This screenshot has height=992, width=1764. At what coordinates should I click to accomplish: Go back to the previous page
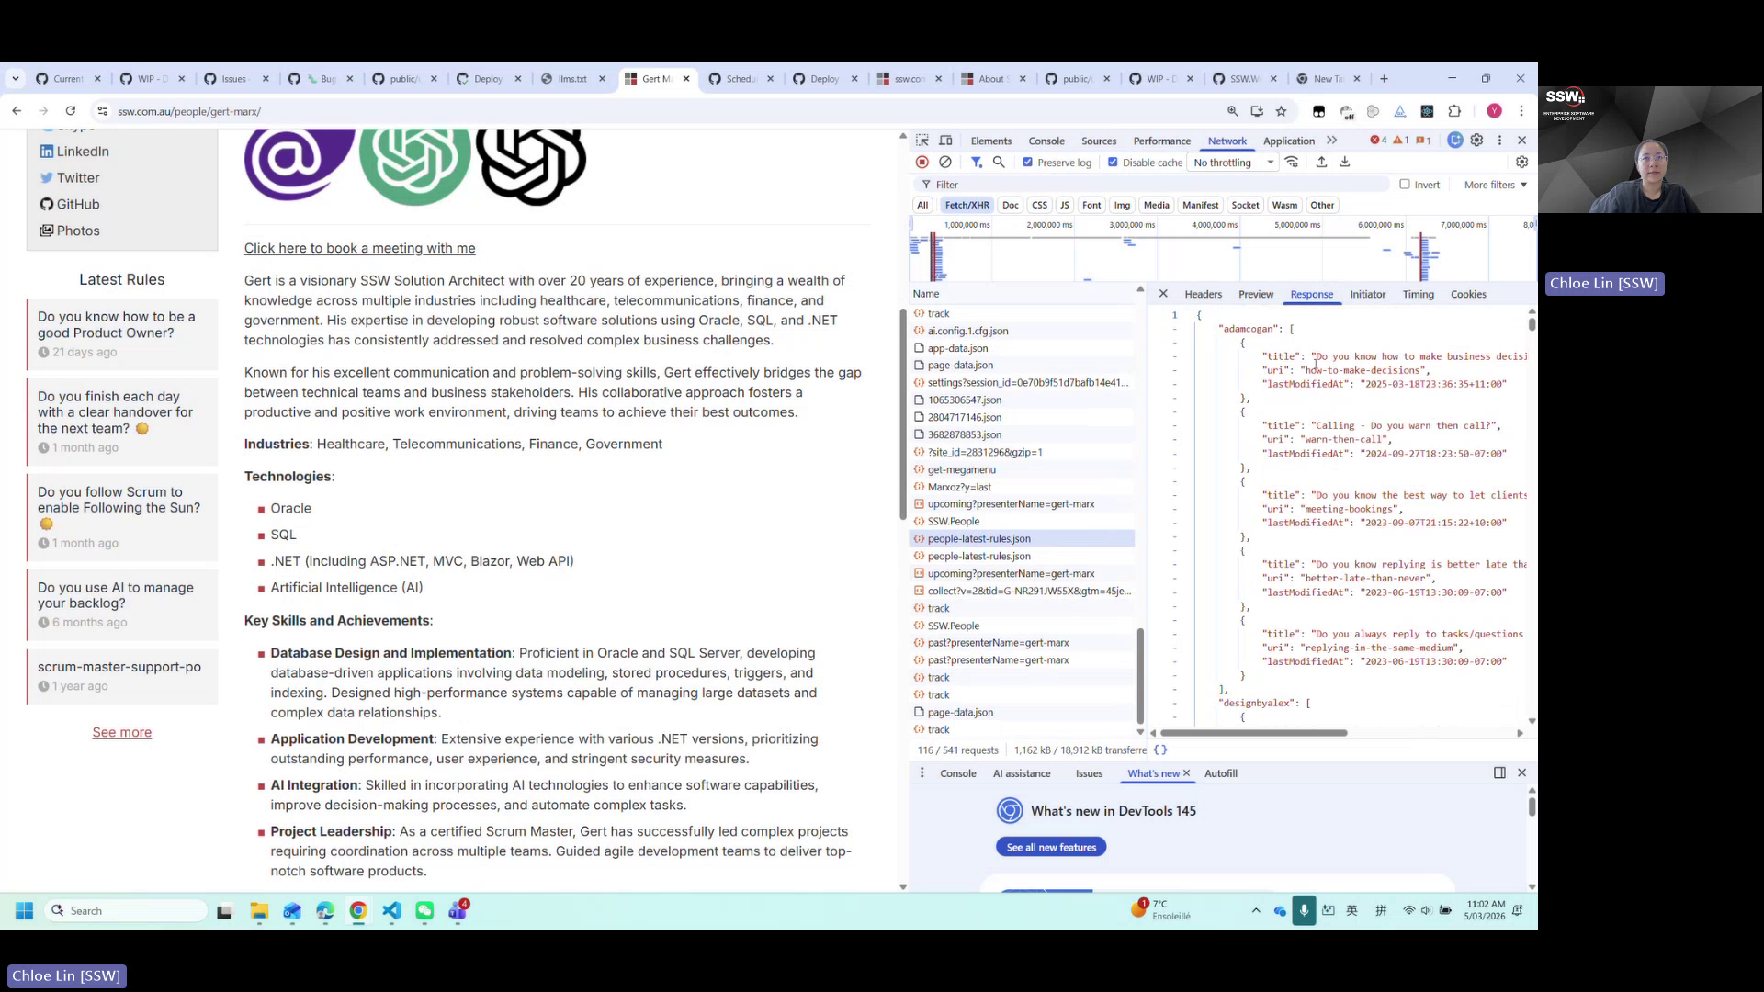[x=17, y=111]
